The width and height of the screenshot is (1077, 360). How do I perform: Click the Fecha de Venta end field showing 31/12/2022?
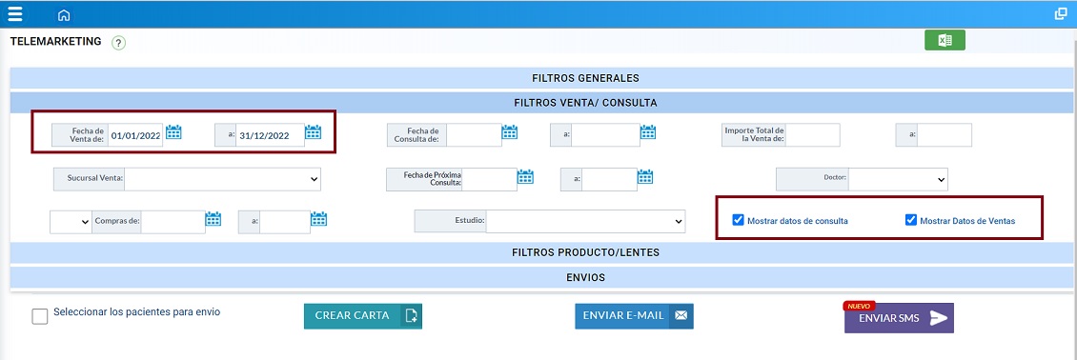(270, 135)
